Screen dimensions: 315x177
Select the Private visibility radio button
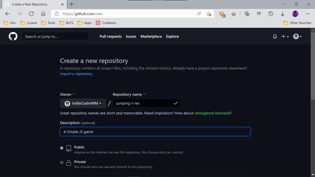pyautogui.click(x=62, y=163)
